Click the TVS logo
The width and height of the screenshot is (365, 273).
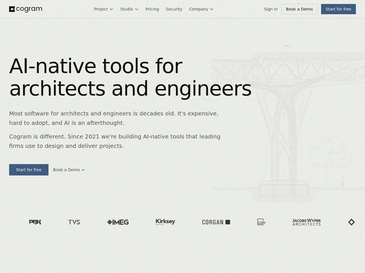(x=74, y=222)
